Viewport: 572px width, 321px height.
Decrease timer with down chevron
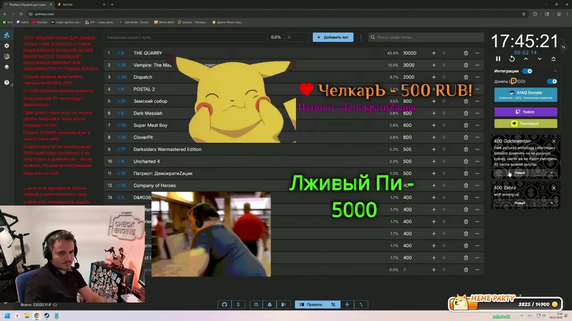point(539,59)
